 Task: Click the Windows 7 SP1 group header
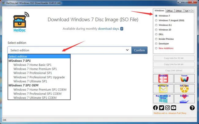[20, 61]
